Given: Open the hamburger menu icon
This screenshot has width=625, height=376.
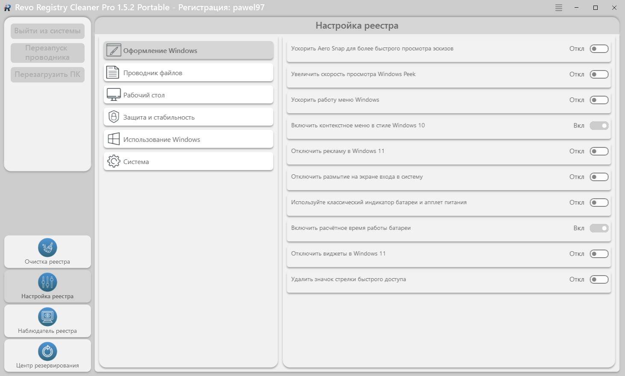Looking at the screenshot, I should coord(559,8).
